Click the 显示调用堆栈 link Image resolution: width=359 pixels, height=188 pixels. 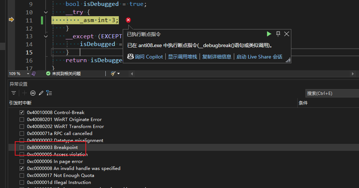182,57
